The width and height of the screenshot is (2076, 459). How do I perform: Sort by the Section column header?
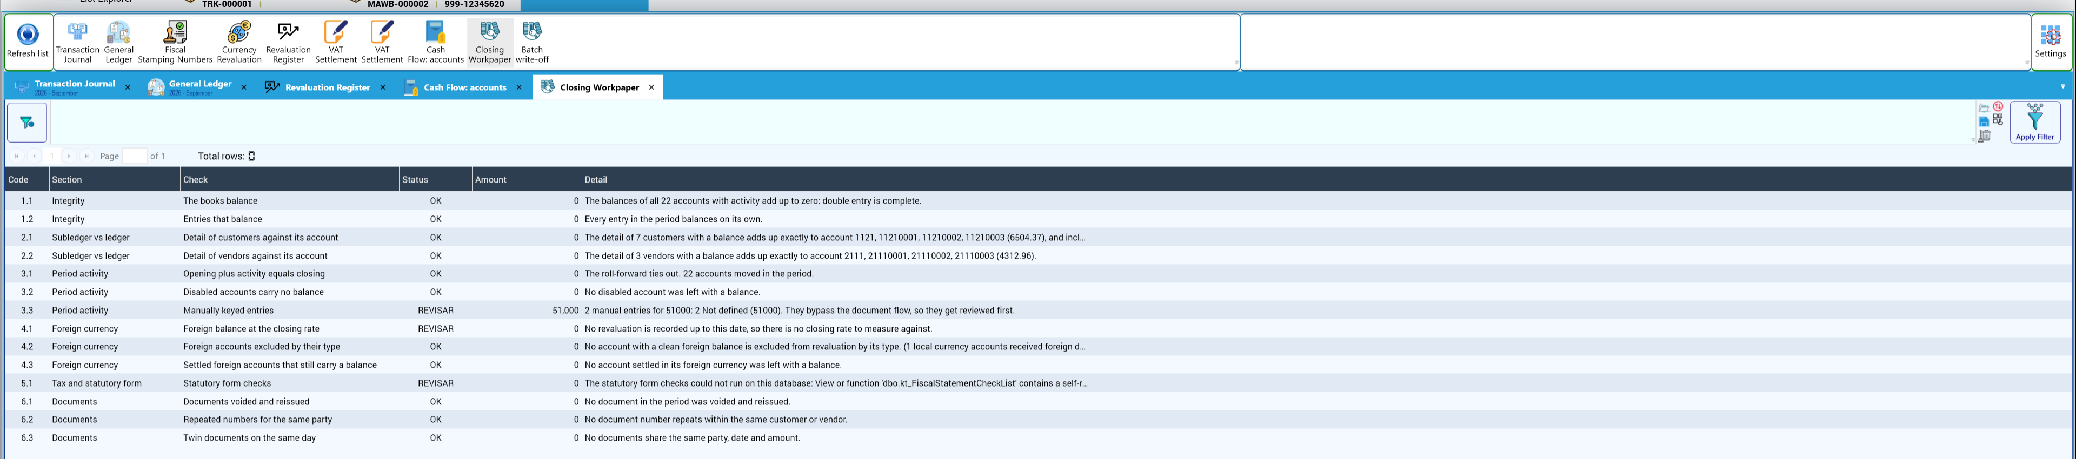tap(115, 180)
